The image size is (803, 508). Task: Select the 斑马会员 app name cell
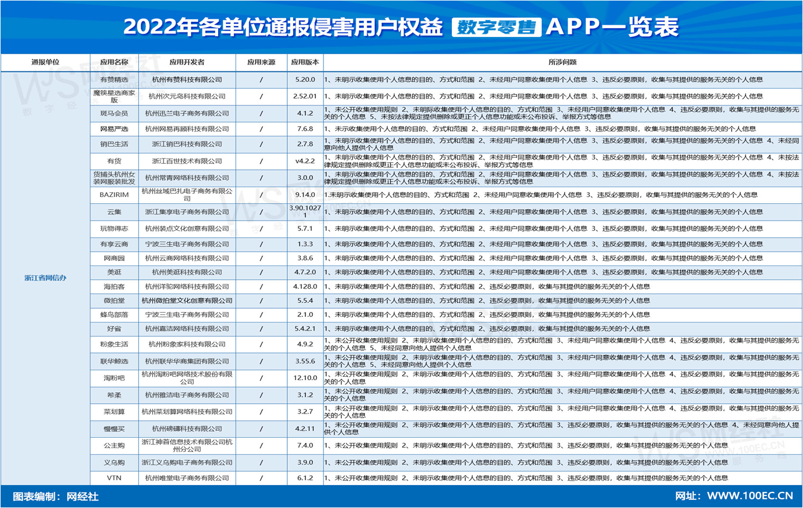point(114,113)
